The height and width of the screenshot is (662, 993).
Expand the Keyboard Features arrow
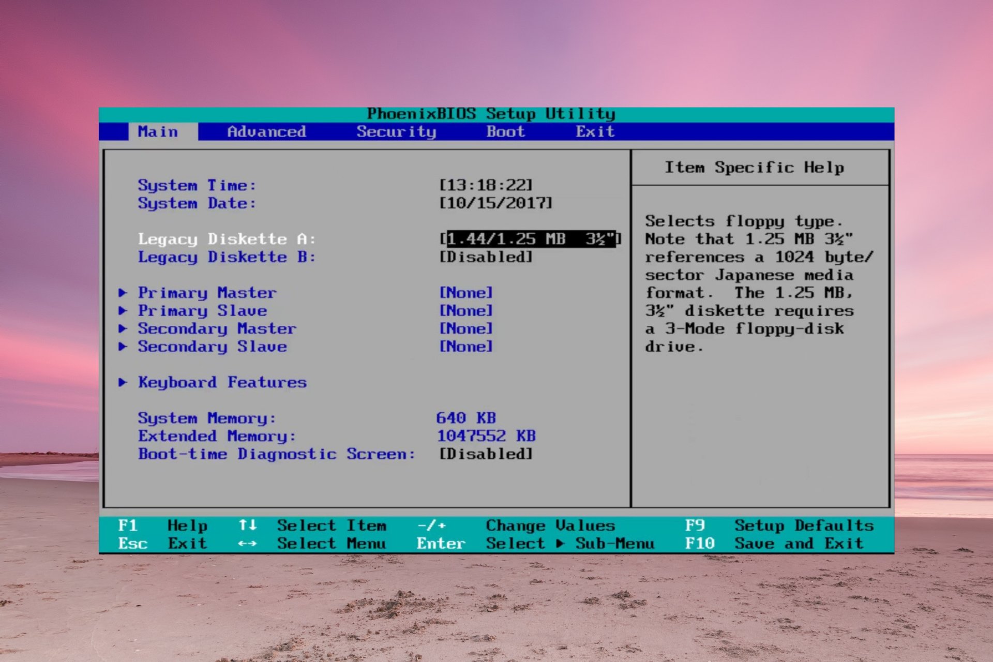(123, 382)
